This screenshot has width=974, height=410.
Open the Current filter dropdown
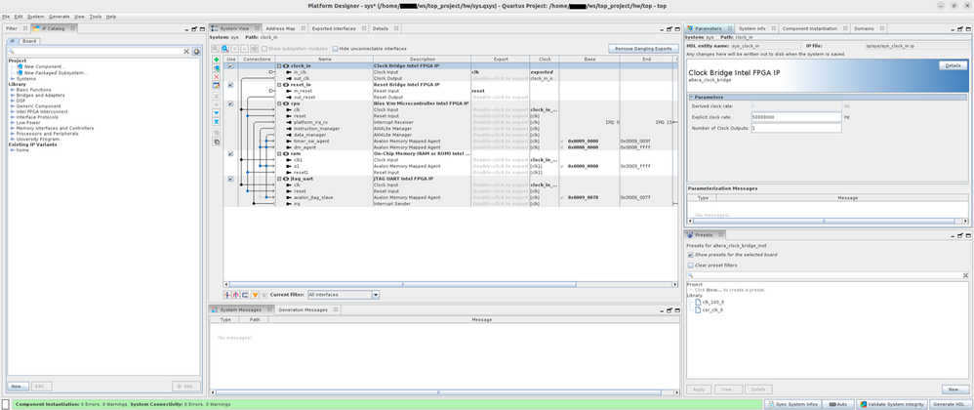344,294
